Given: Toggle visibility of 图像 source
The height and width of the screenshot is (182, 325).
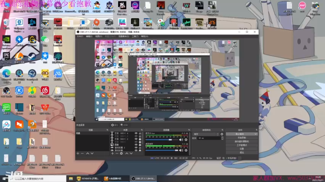Looking at the screenshot, I should (136, 145).
